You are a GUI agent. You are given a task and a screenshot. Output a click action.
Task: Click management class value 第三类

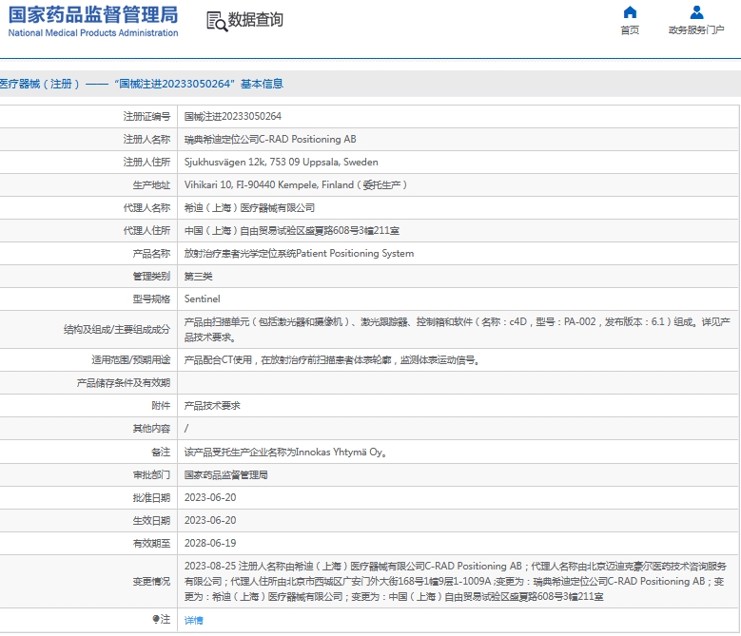pos(198,277)
